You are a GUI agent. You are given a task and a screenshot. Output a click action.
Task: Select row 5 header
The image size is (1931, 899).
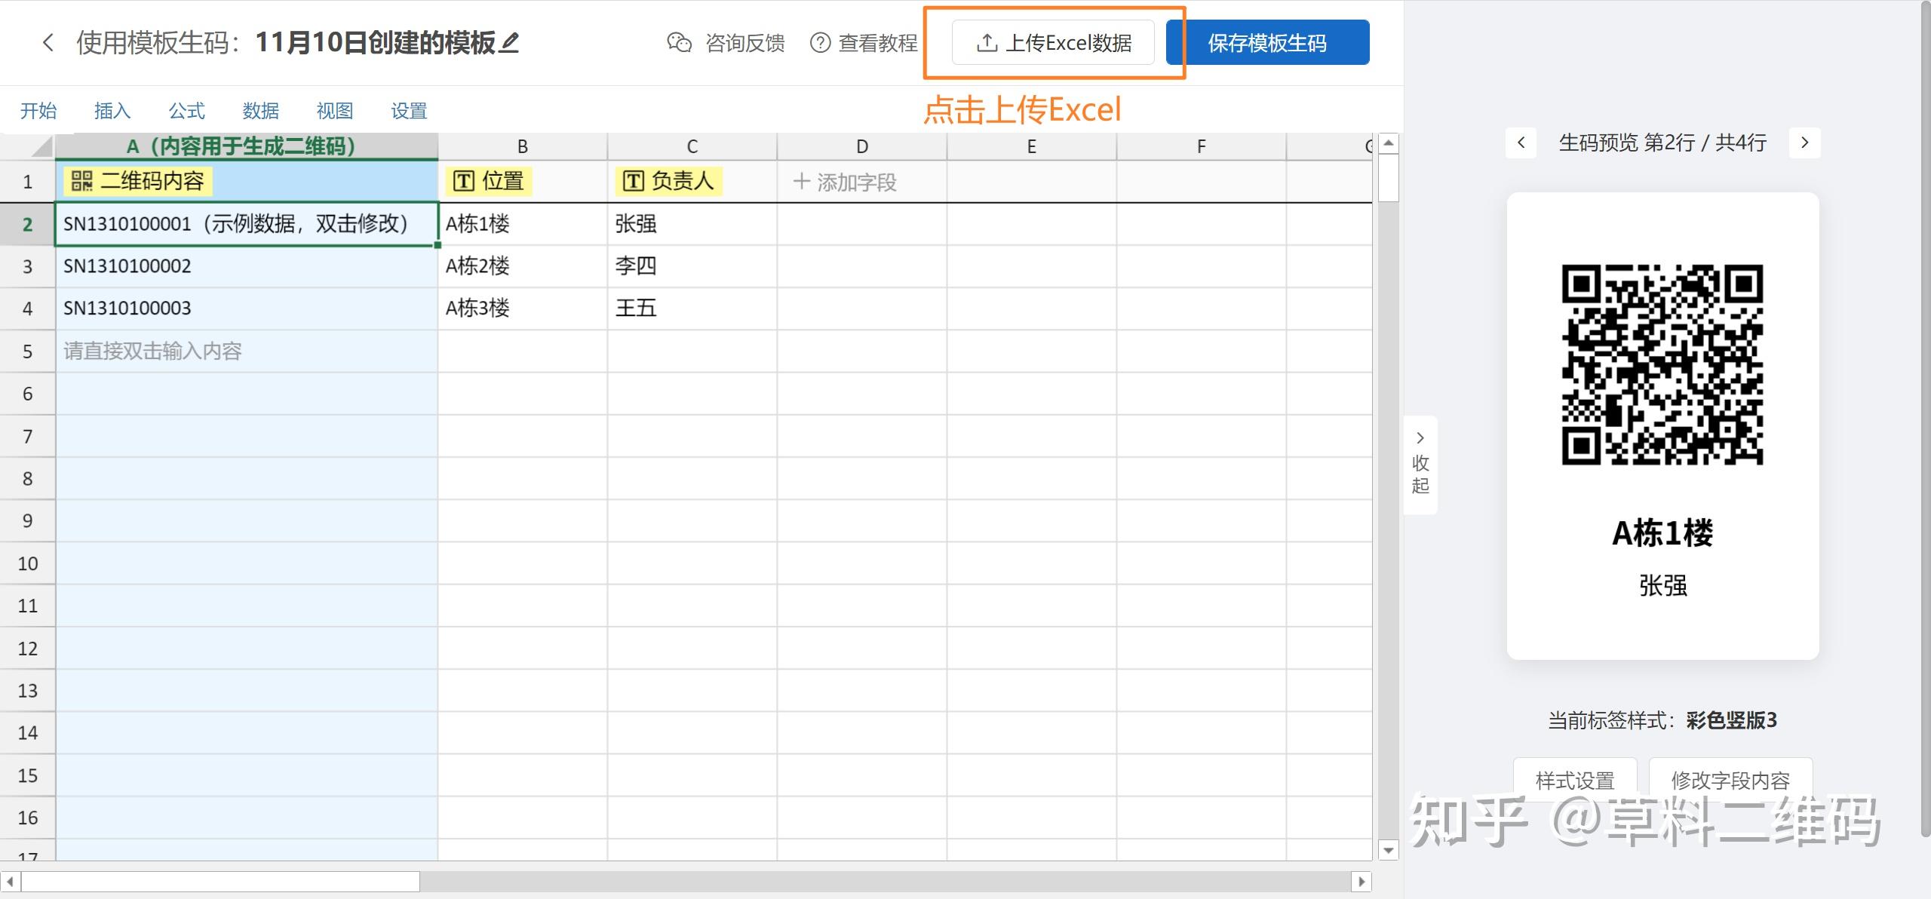coord(28,351)
